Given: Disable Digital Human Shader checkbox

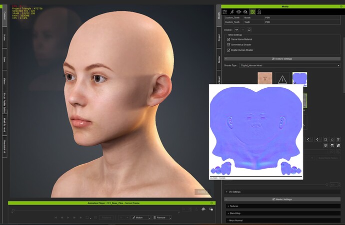Looking at the screenshot, I should coord(229,50).
